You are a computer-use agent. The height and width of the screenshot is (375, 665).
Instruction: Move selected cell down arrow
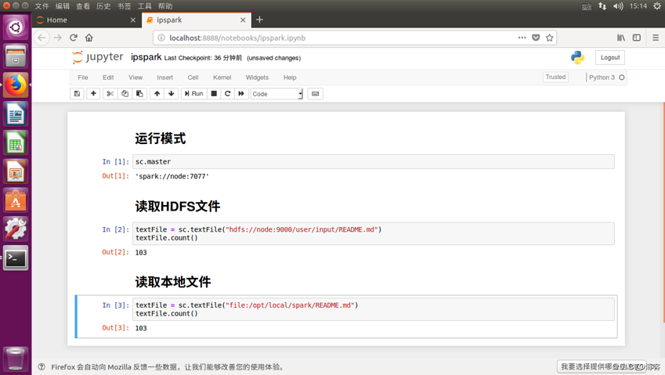tap(172, 94)
